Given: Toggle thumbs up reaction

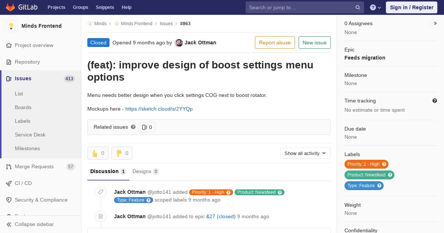Looking at the screenshot, I should 98,153.
